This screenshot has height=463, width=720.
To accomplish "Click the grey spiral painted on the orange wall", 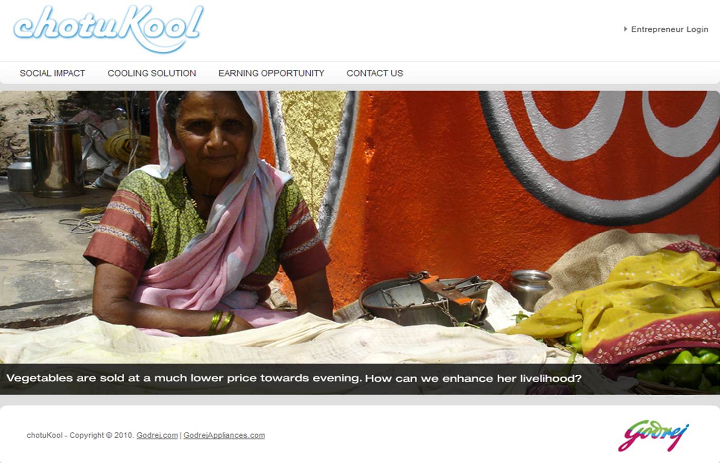I will 601,154.
